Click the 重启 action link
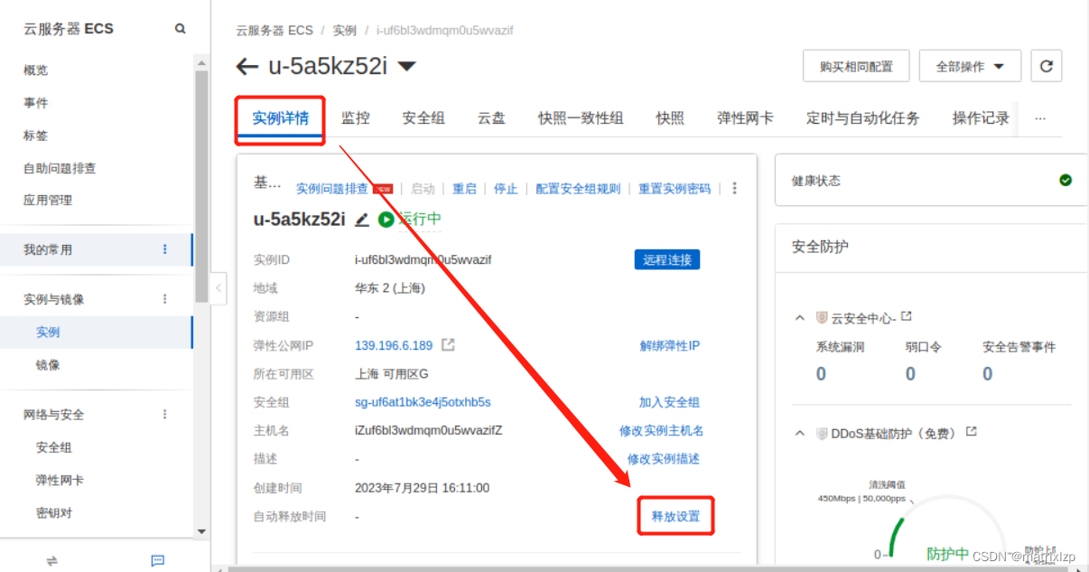Image resolution: width=1089 pixels, height=572 pixels. tap(464, 189)
